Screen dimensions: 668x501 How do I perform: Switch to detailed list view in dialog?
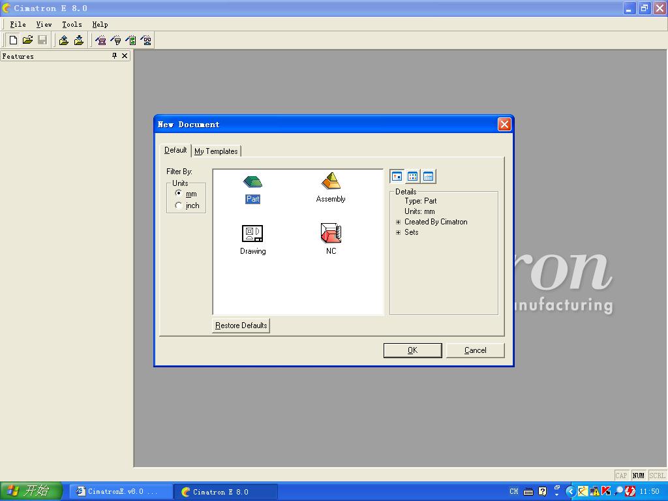click(428, 176)
